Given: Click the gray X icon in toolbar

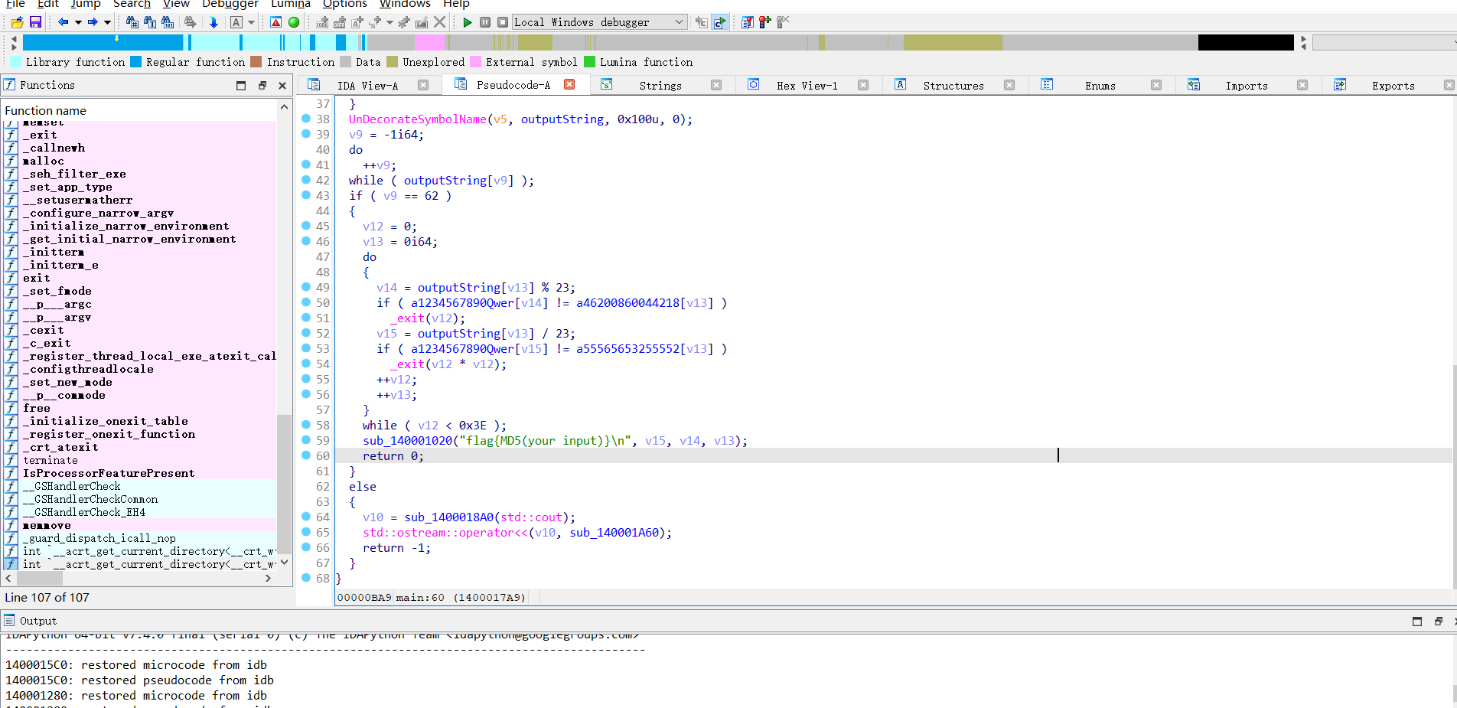Looking at the screenshot, I should 439,23.
